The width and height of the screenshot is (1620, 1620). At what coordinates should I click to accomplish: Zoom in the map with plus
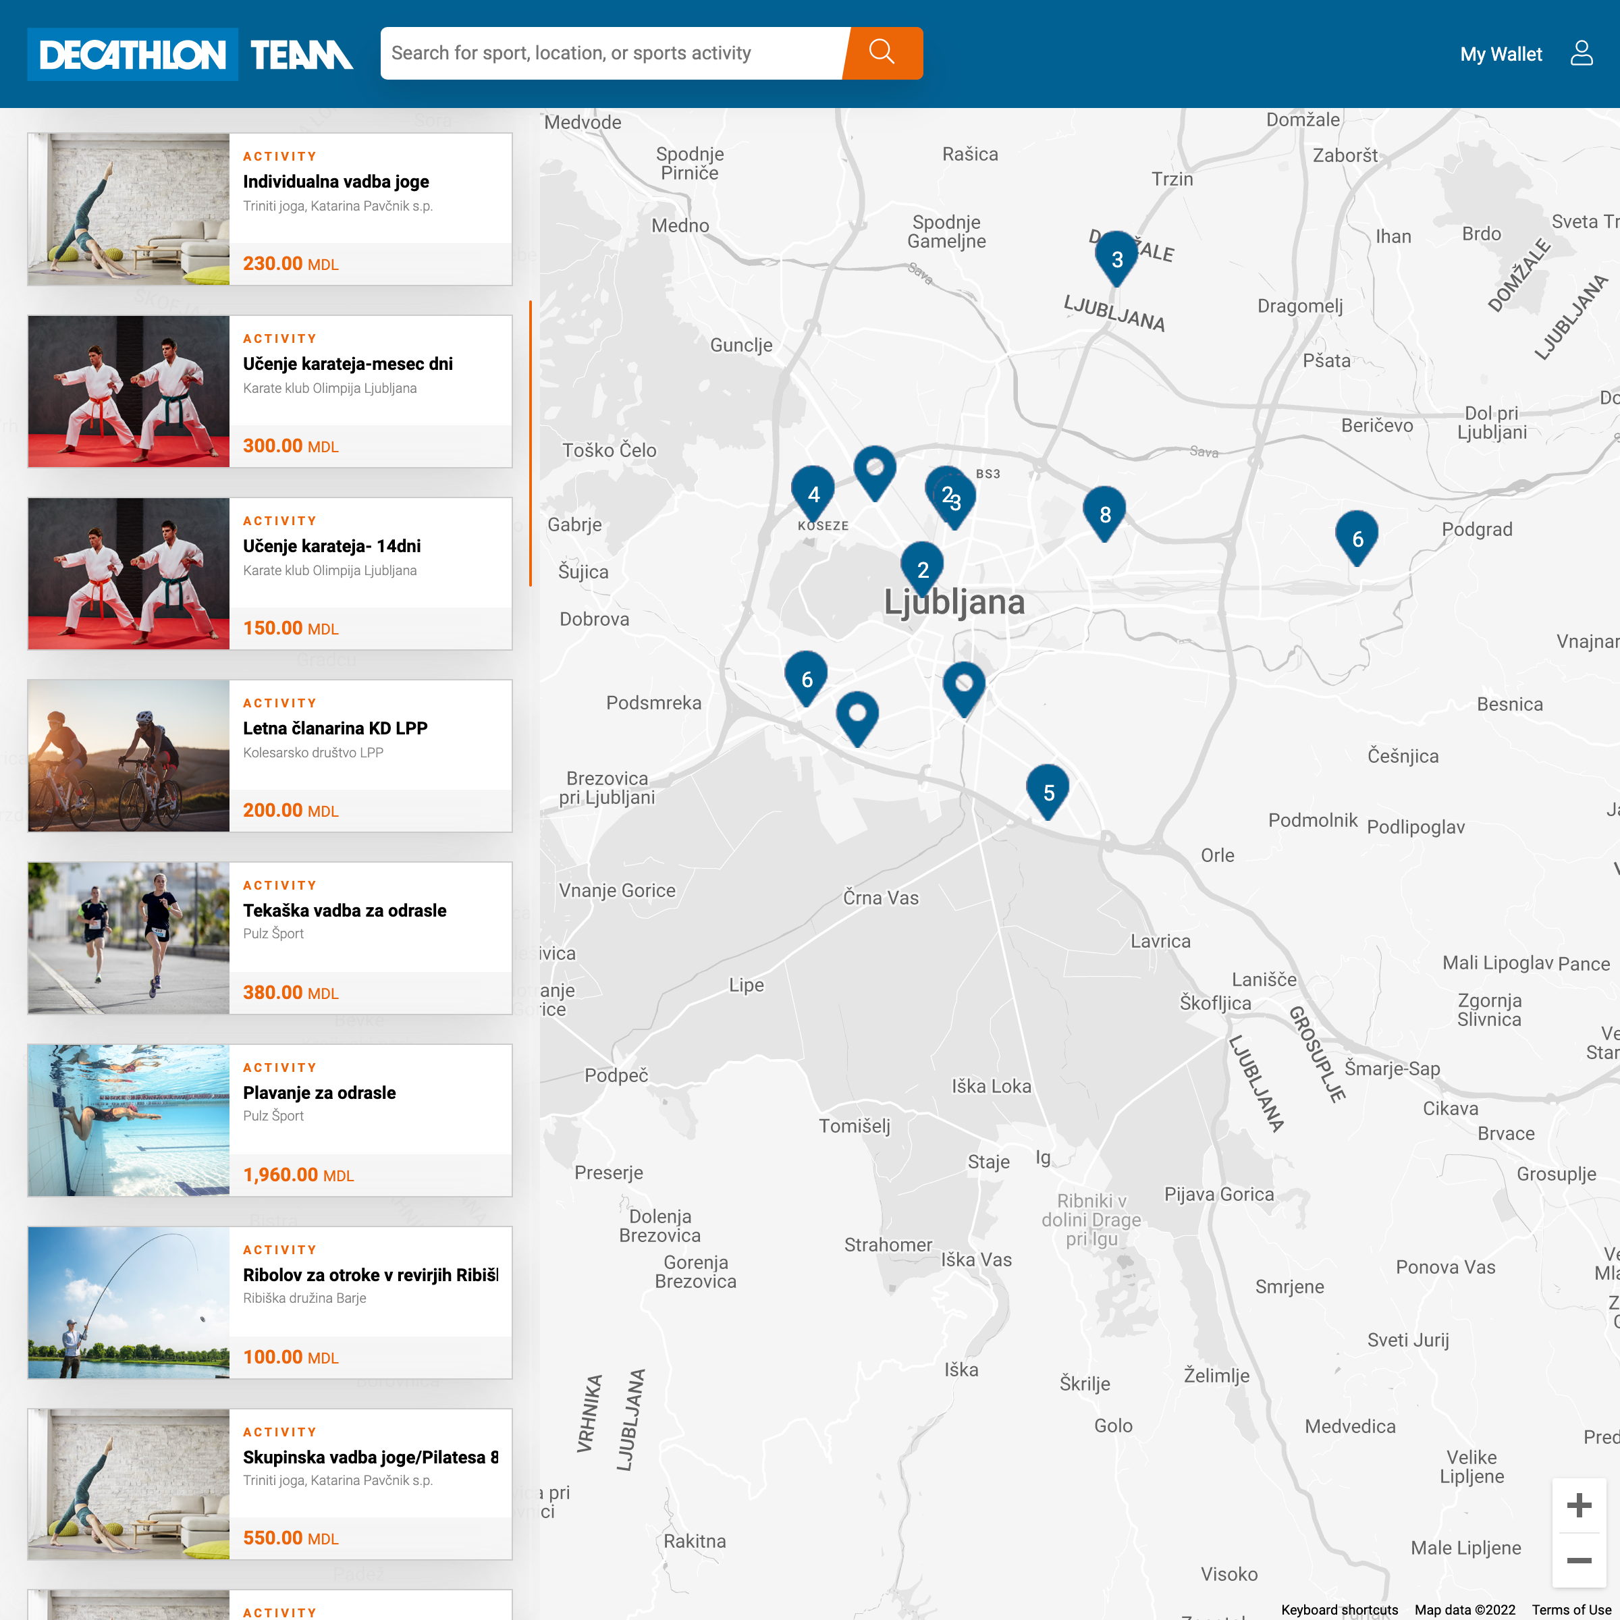coord(1579,1505)
